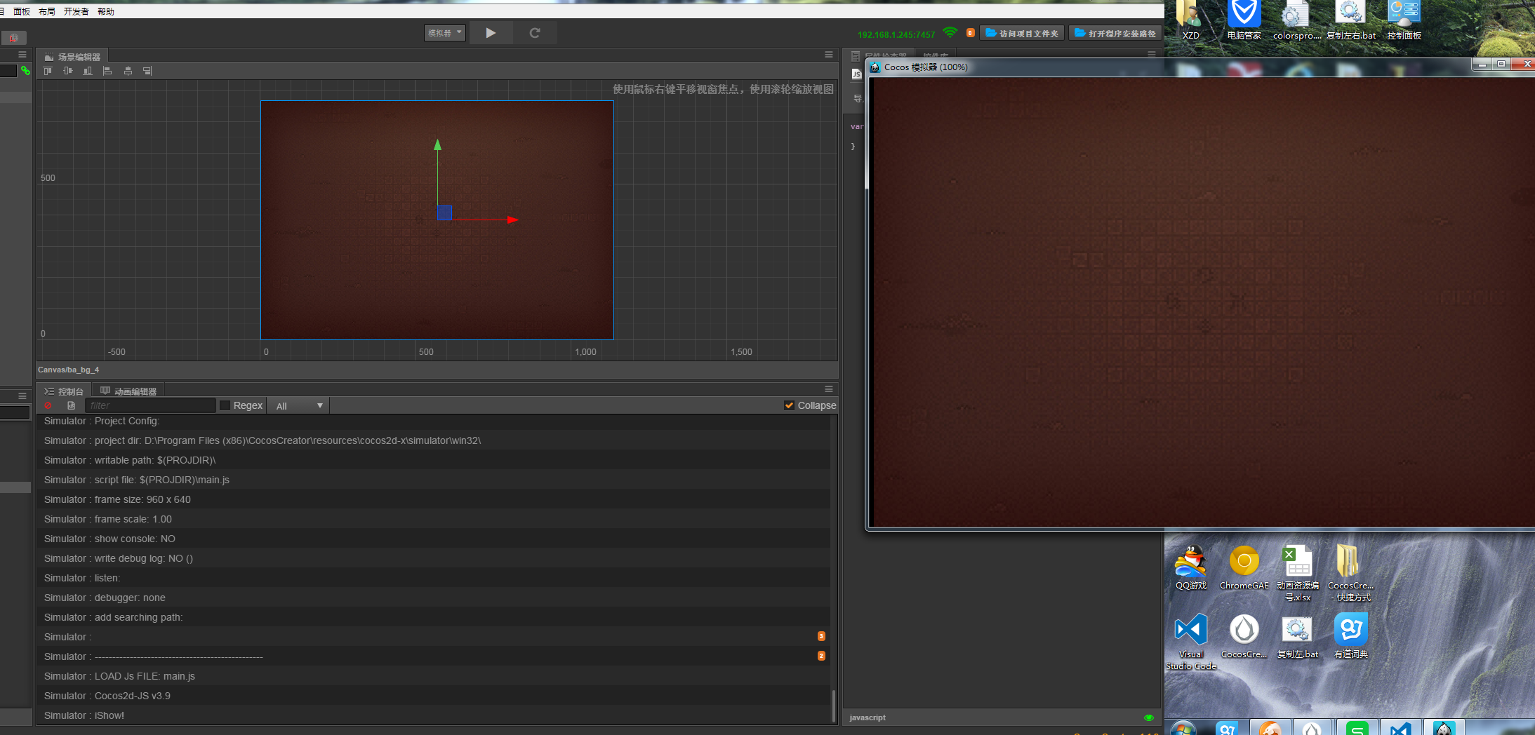Open the 开发者 menu
Image resolution: width=1535 pixels, height=735 pixels.
click(76, 11)
